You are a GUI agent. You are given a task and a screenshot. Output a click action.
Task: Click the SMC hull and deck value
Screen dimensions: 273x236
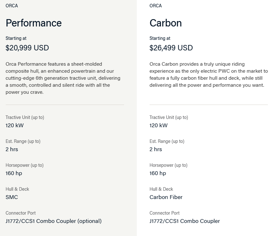tap(12, 197)
